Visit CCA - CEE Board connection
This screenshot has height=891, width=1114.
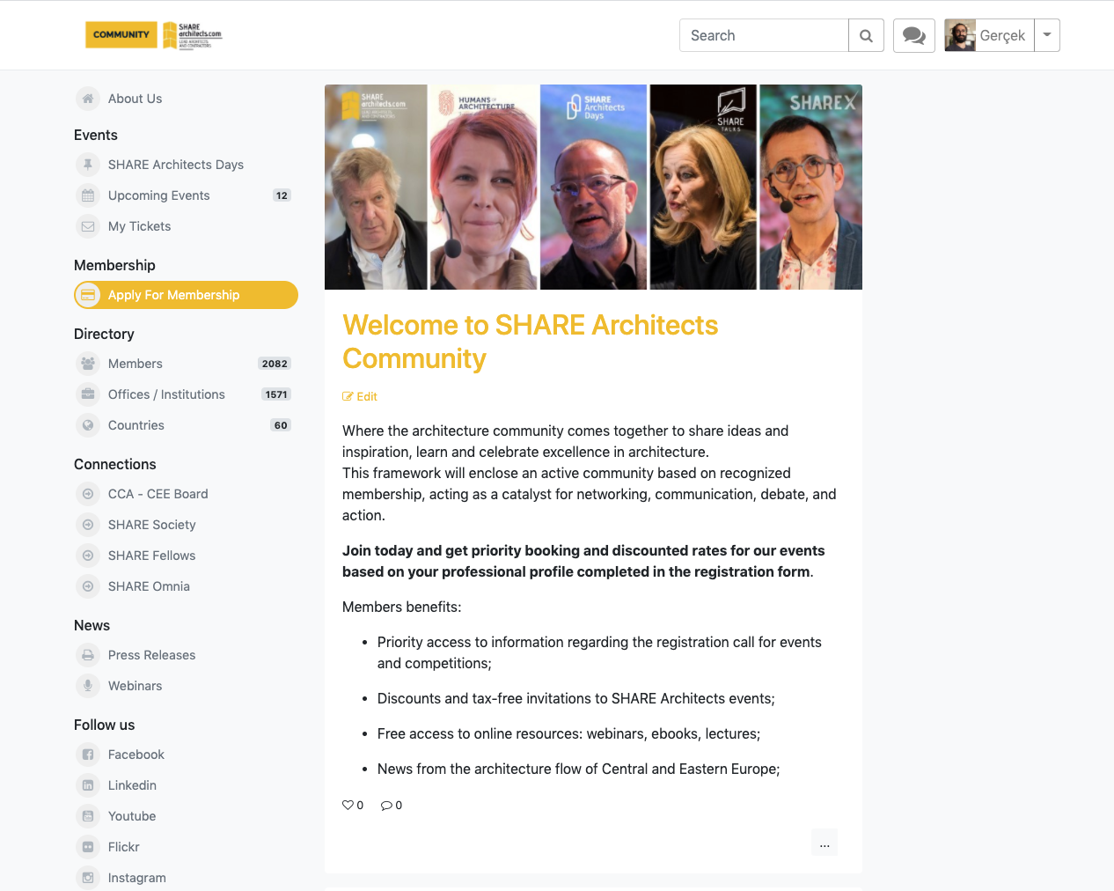158,494
